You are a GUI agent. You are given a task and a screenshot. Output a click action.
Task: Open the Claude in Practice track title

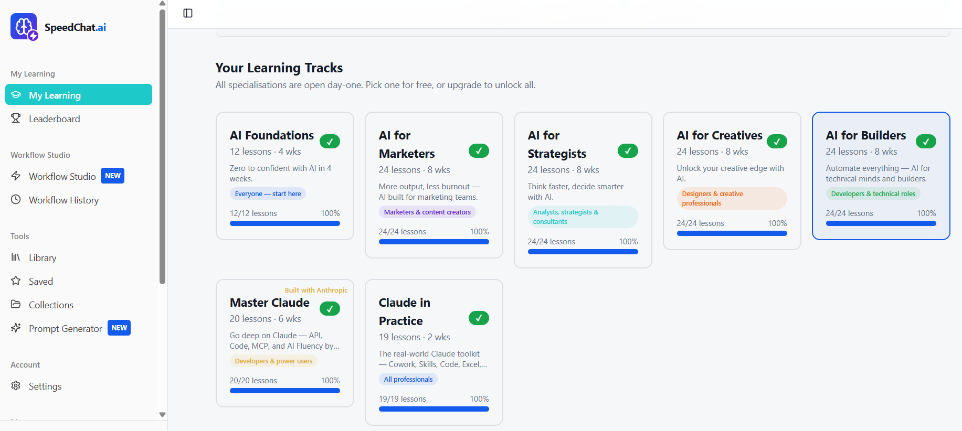point(405,312)
